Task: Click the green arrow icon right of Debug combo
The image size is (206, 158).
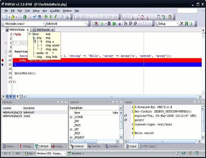Action: coord(191,24)
